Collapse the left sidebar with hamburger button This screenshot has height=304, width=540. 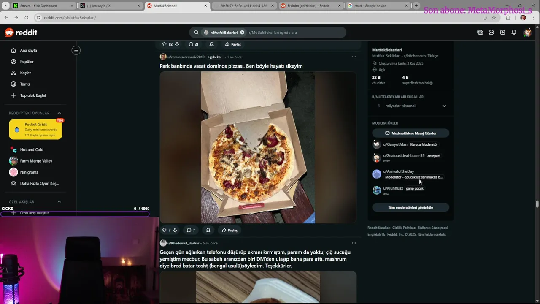(x=76, y=50)
